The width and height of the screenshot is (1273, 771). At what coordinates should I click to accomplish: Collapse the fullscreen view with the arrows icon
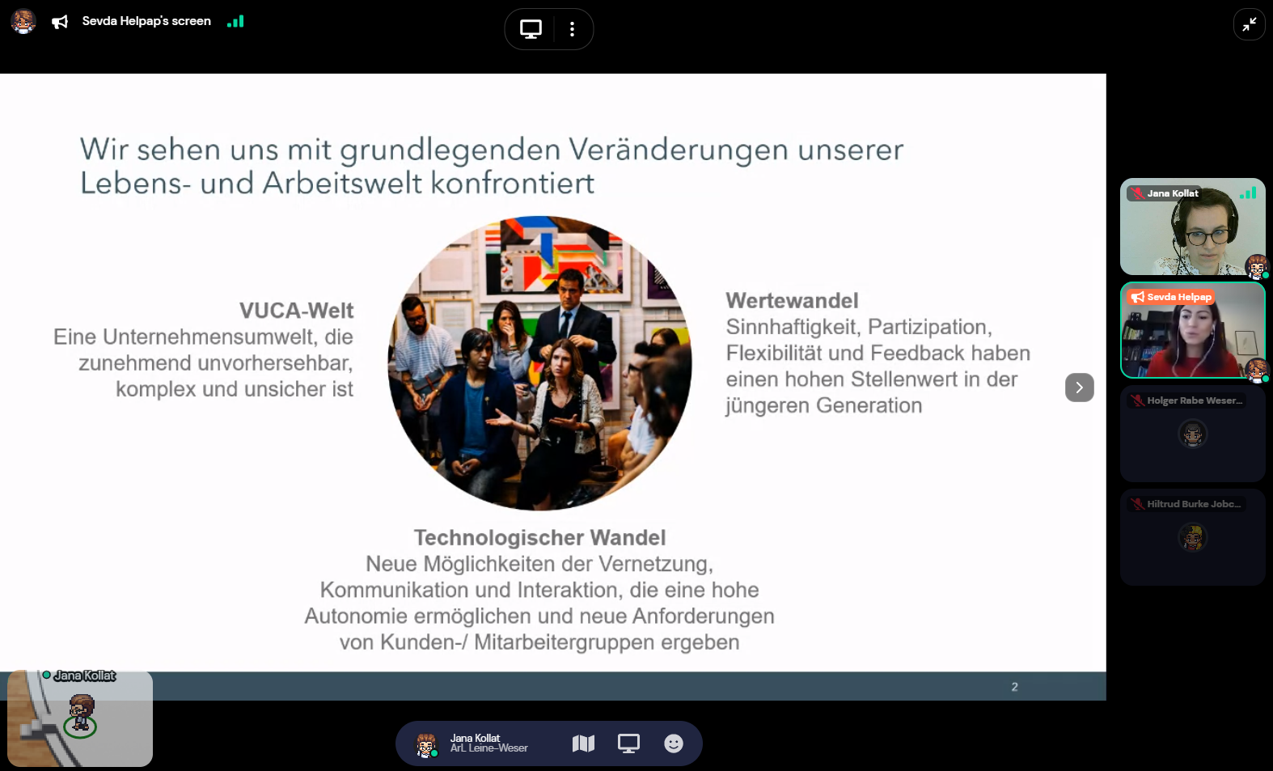(1249, 24)
